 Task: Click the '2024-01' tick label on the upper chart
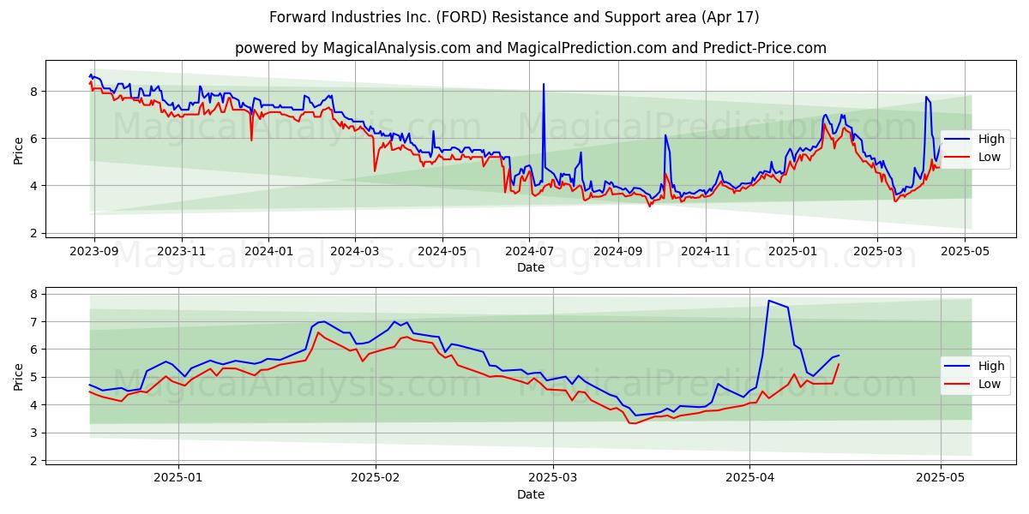(x=268, y=252)
